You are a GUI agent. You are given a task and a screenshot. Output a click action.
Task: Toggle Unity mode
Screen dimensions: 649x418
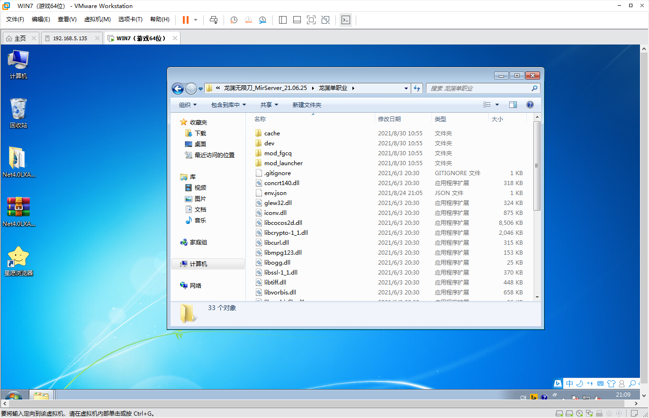tap(325, 20)
